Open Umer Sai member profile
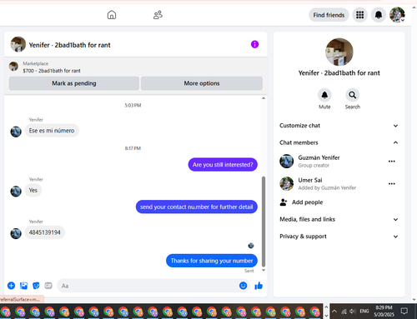The image size is (417, 319). coord(310,180)
